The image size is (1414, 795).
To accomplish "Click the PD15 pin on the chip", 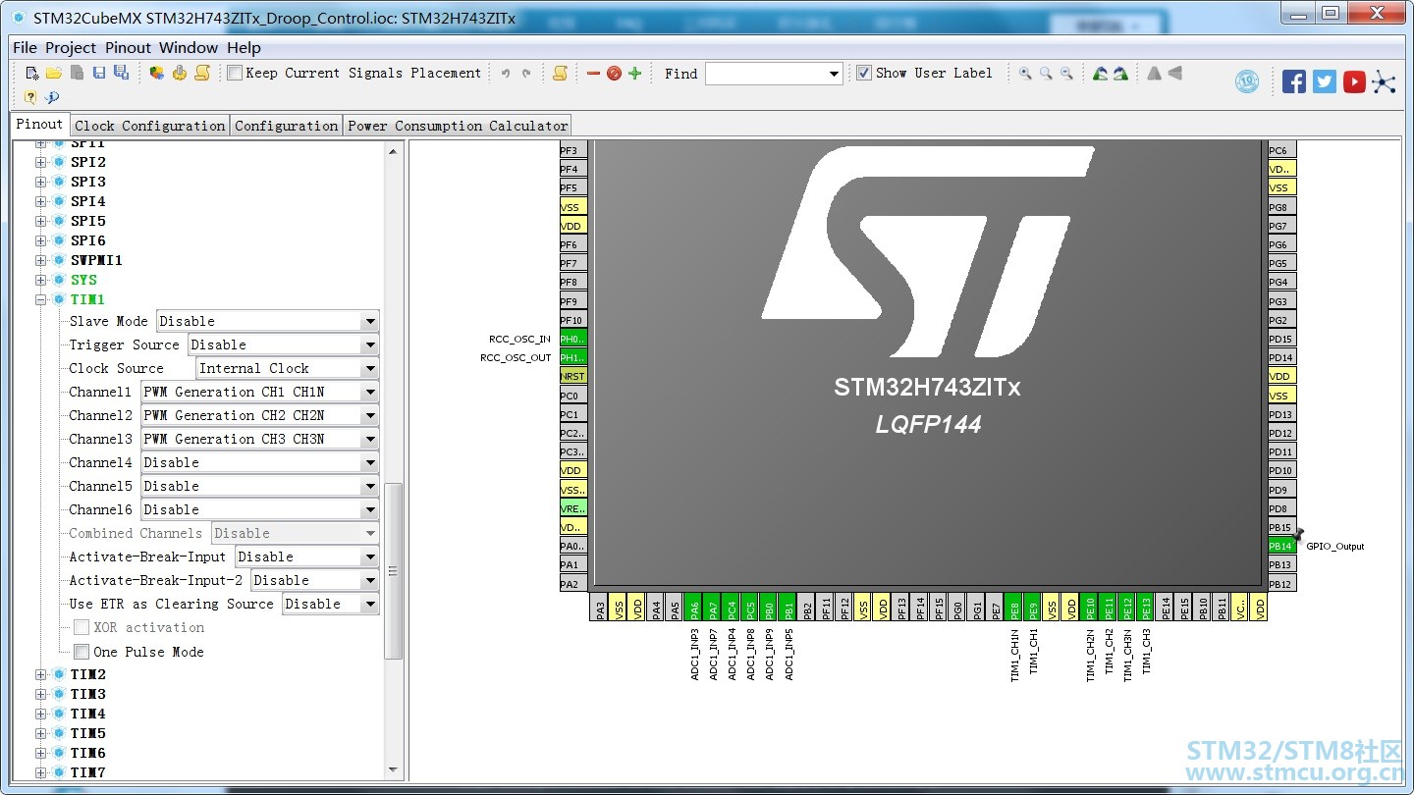I will point(1281,339).
